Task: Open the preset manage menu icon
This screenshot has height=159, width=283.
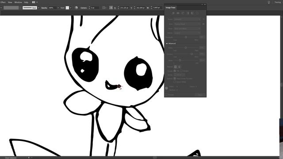Action: point(203,19)
